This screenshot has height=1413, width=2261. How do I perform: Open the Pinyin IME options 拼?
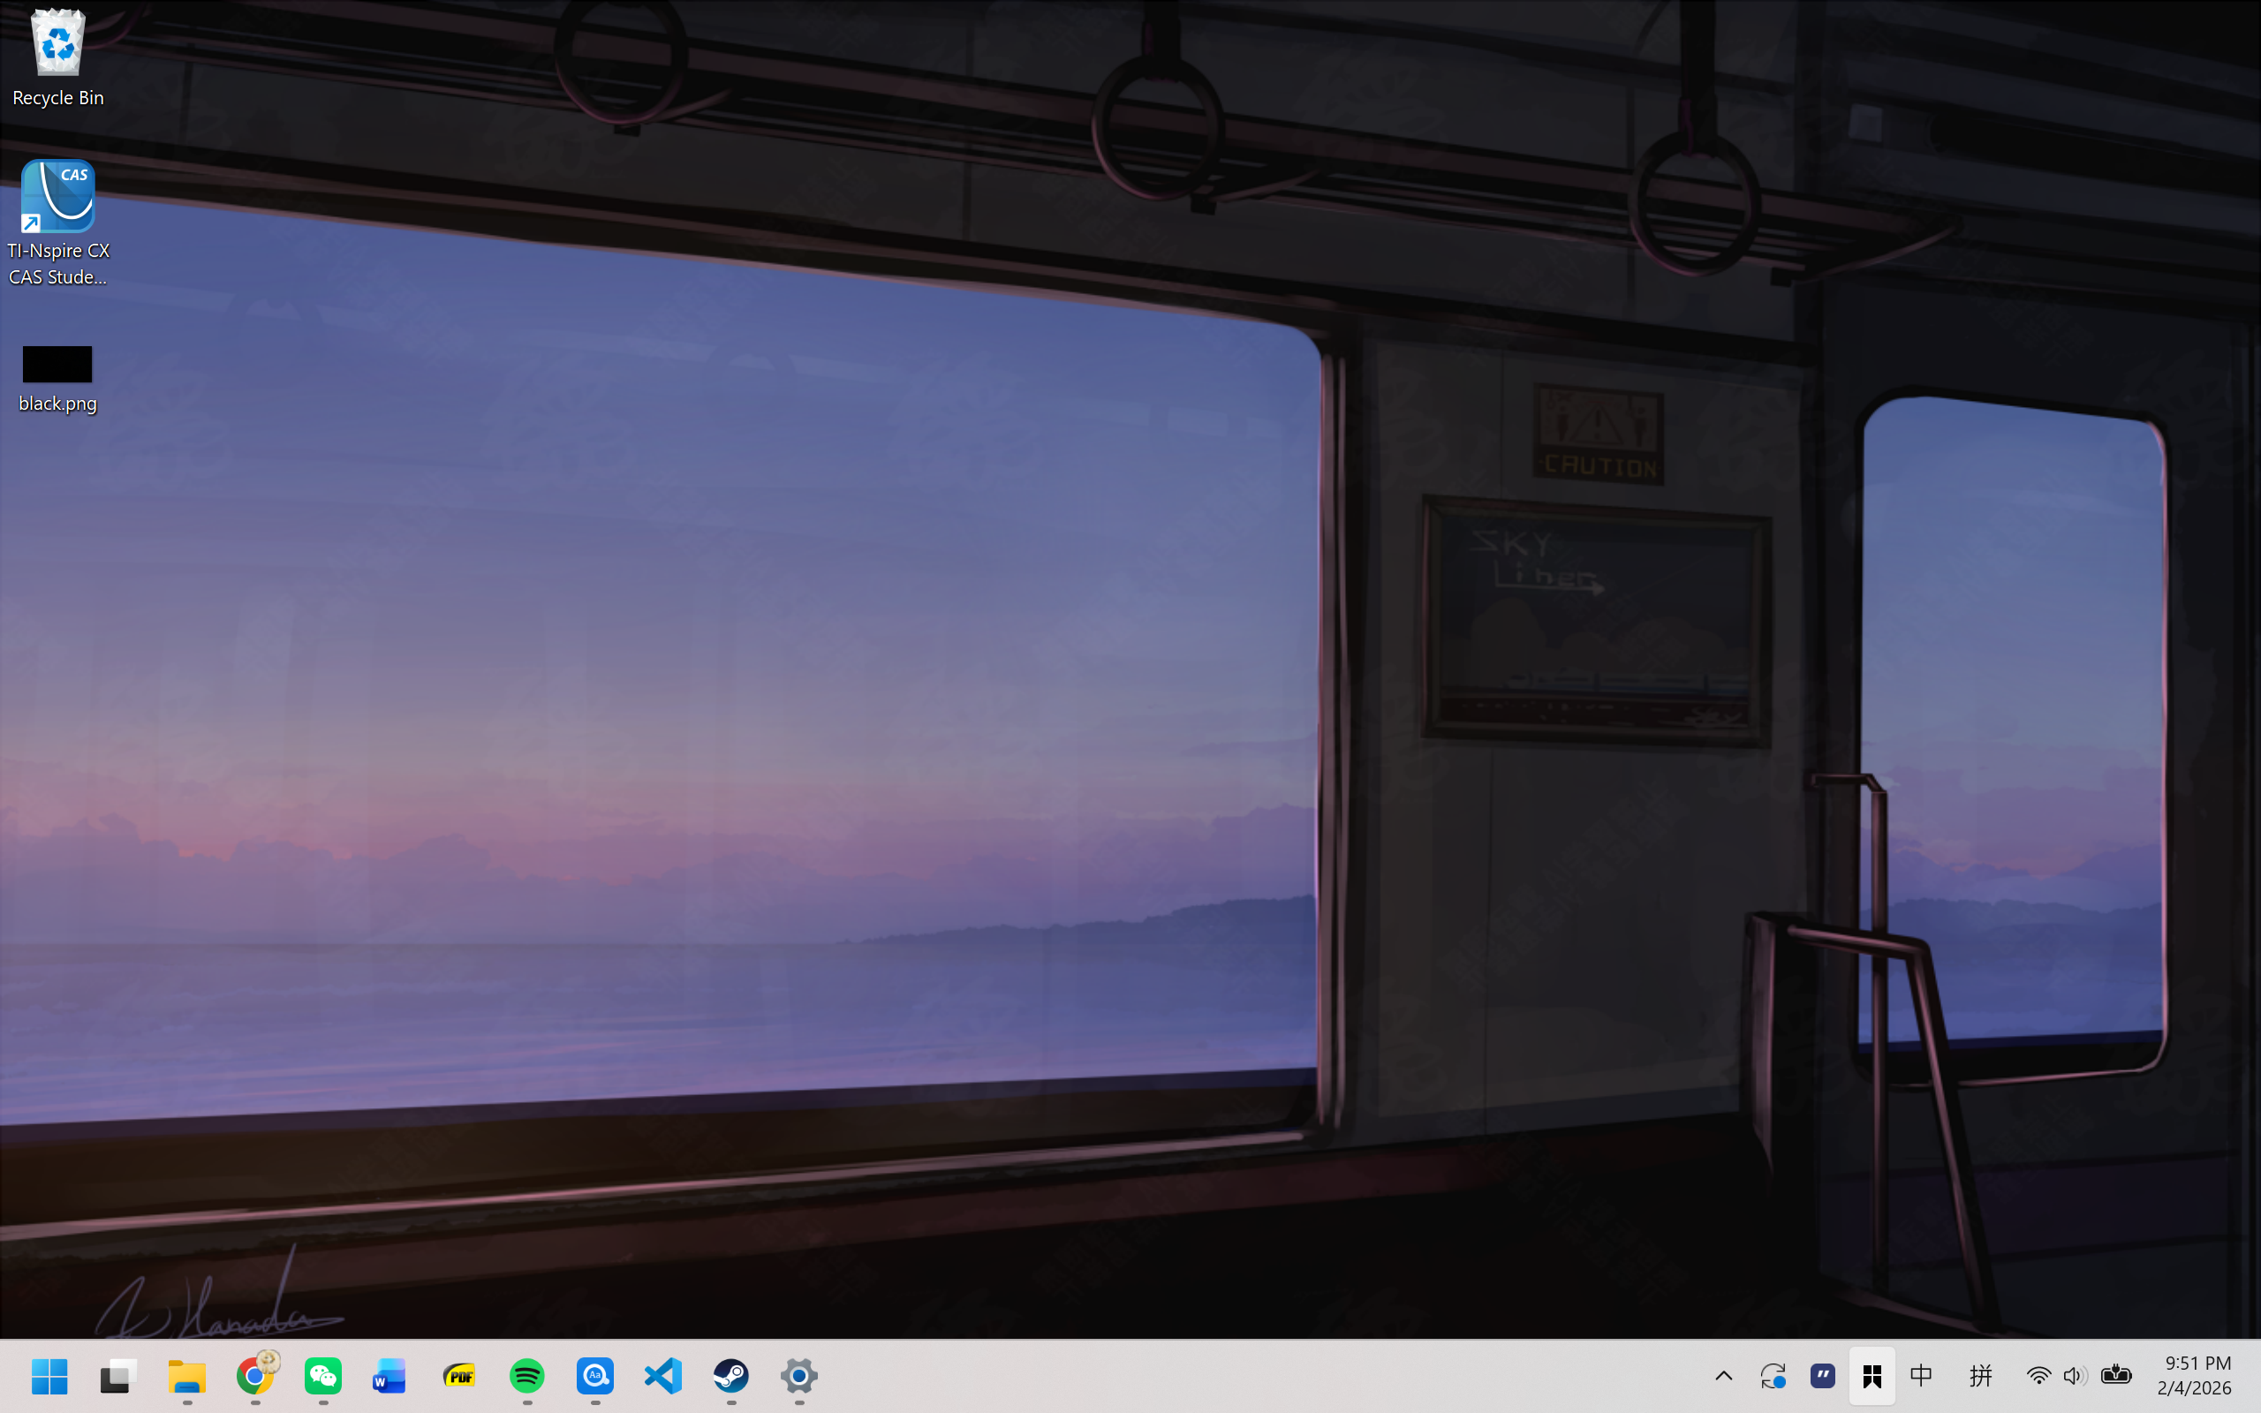click(1980, 1376)
